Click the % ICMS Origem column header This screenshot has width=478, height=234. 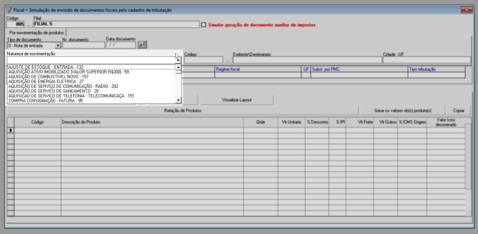412,122
